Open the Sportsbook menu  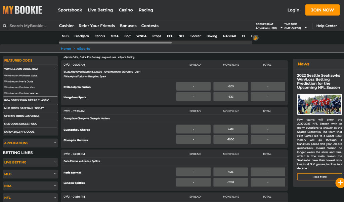pyautogui.click(x=70, y=10)
